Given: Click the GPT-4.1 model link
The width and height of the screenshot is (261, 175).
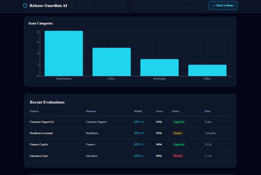Looking at the screenshot, I should [139, 156].
